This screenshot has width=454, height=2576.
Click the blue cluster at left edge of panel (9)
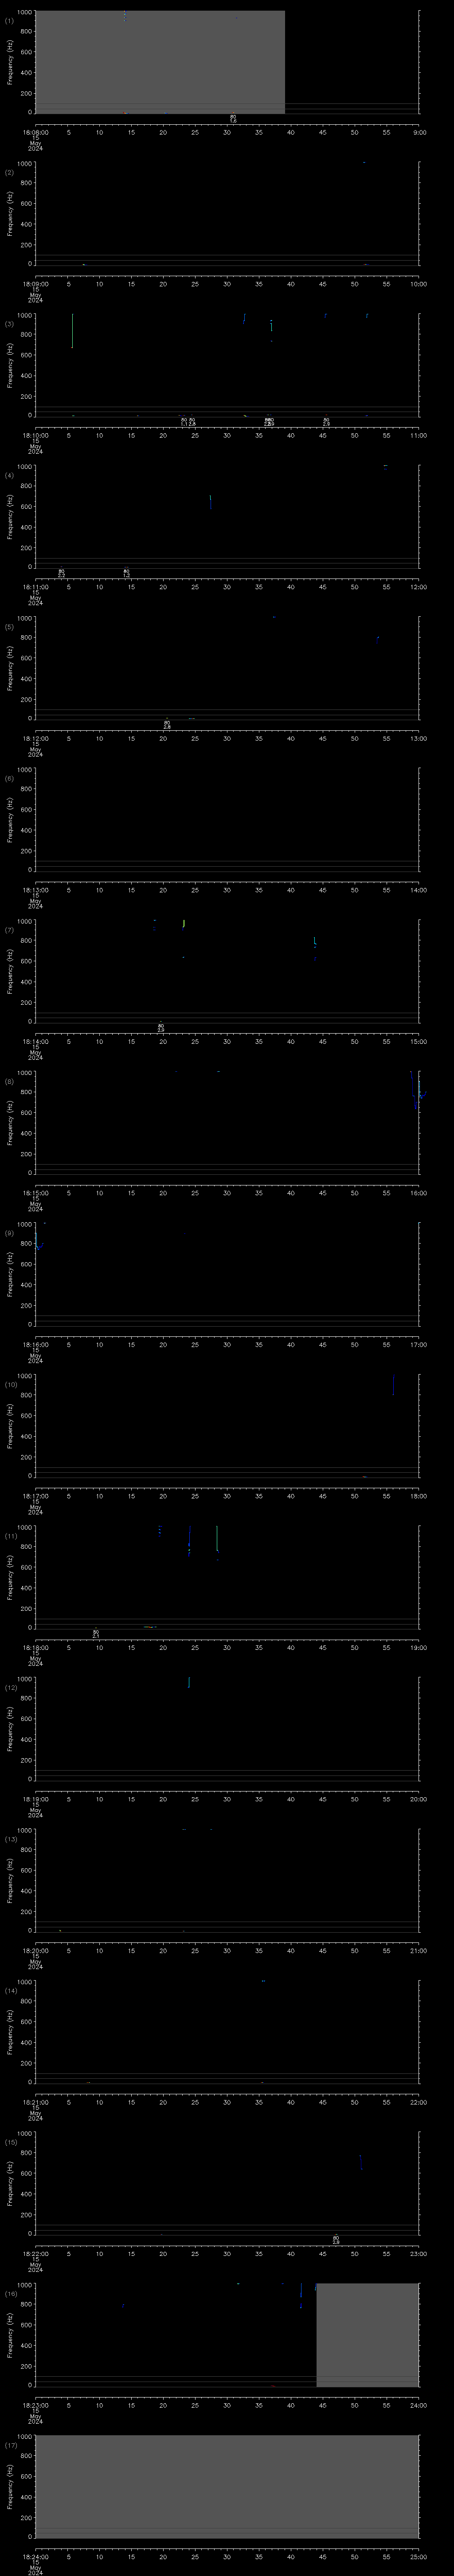(38, 1240)
